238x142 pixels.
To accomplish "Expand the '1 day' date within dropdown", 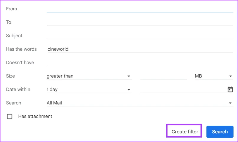I will click(x=89, y=89).
